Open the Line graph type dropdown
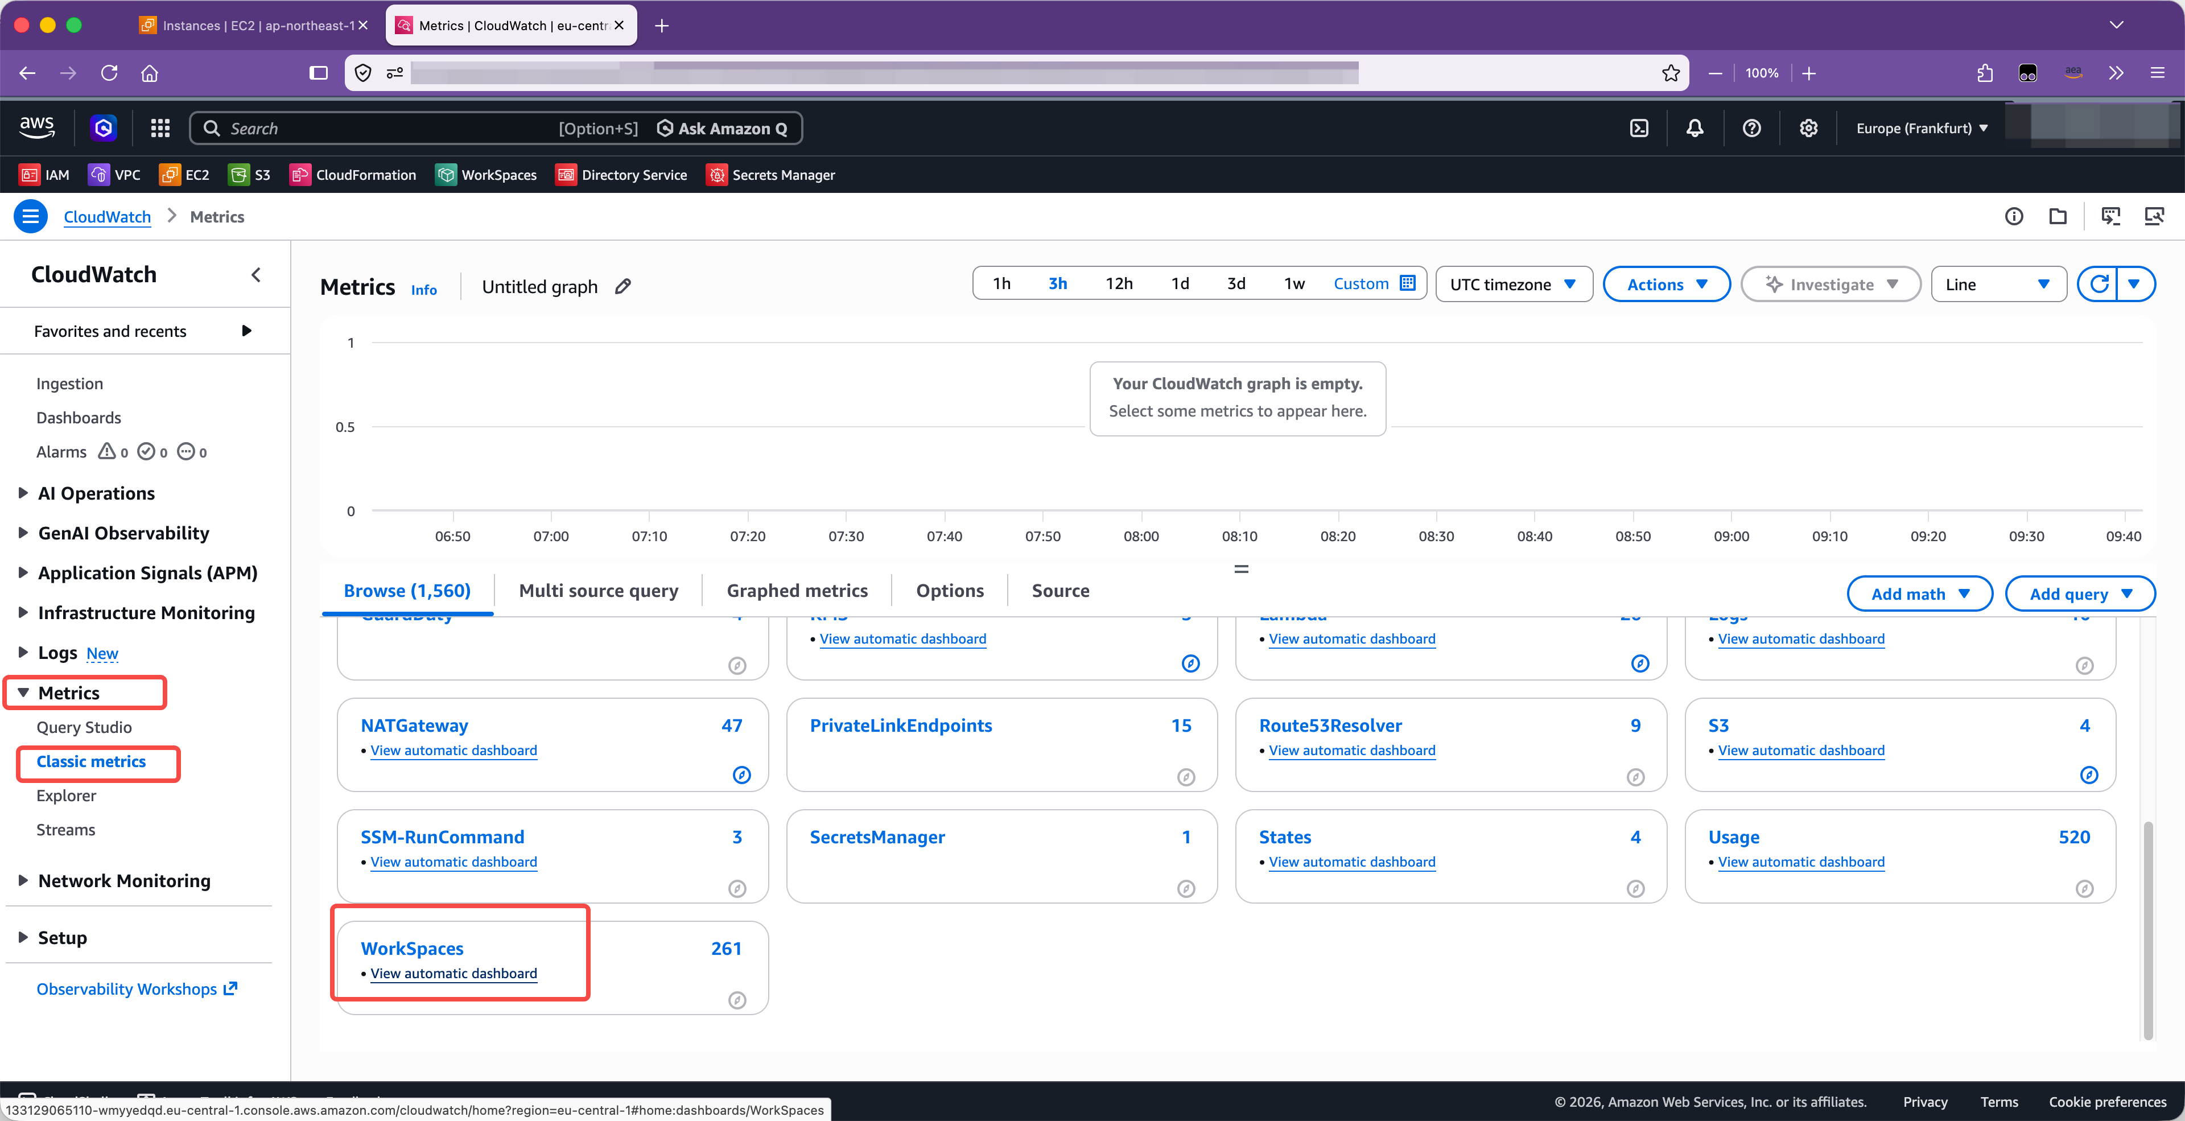The height and width of the screenshot is (1121, 2185). (1998, 284)
